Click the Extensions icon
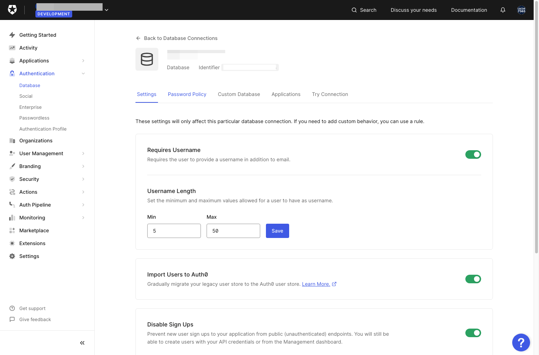Screen dimensions: 539x355 tap(12, 243)
